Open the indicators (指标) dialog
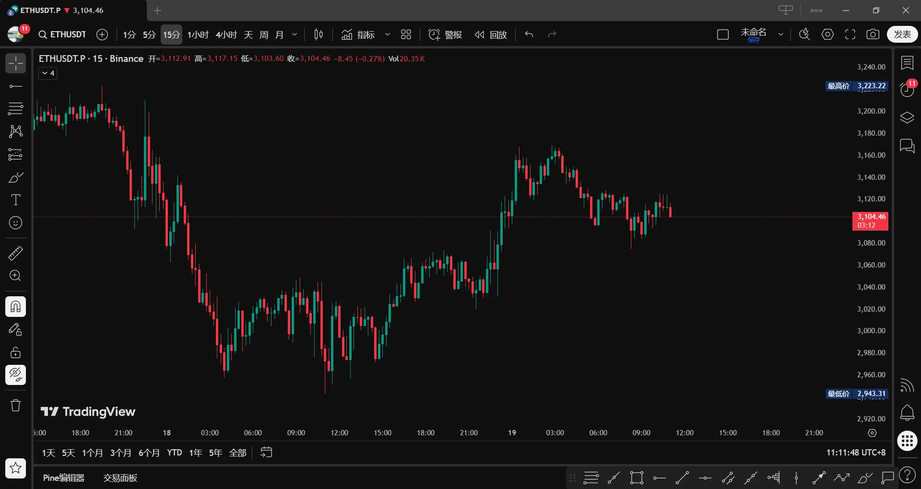Image resolution: width=921 pixels, height=489 pixels. 358,35
